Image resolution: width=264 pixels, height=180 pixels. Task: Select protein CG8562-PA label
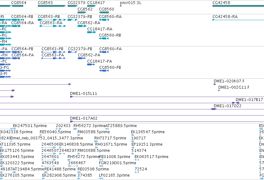[89, 55]
